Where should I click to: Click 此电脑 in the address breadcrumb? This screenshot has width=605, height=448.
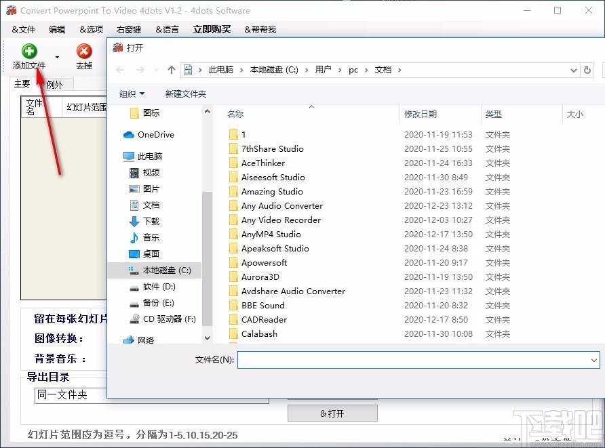[x=220, y=70]
